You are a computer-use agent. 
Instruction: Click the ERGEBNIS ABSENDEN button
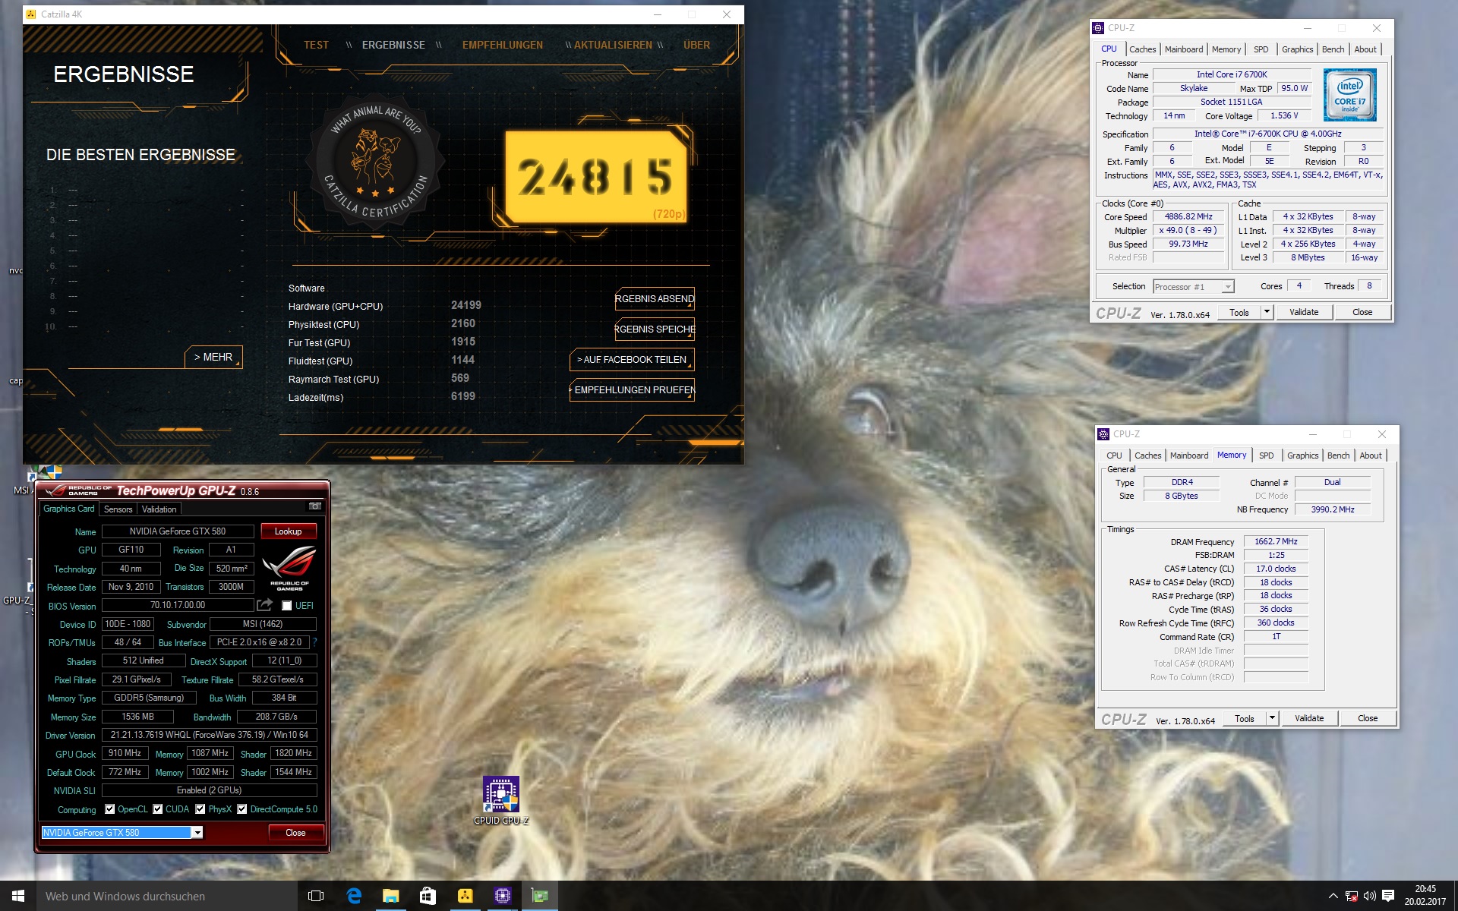655,299
